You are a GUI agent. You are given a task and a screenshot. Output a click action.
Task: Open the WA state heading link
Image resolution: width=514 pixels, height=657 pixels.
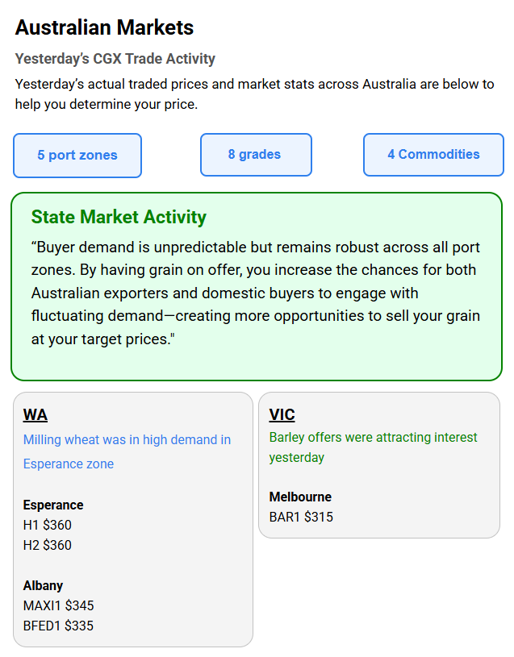click(36, 415)
